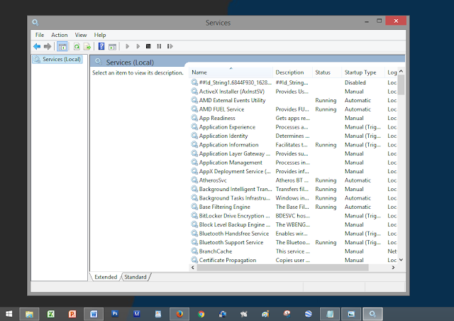Viewport: 454px width, 321px height.
Task: Open the Action menu
Action: tap(60, 35)
